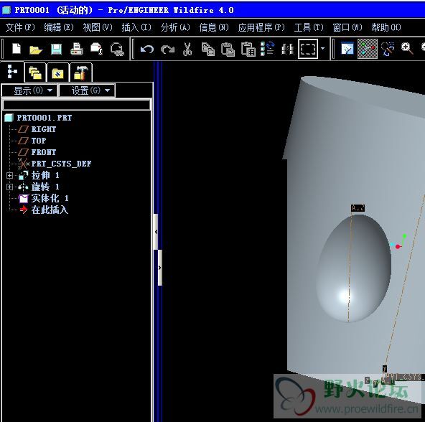Select the dashed box selection tool
Image resolution: width=425 pixels, height=422 pixels.
click(x=308, y=49)
